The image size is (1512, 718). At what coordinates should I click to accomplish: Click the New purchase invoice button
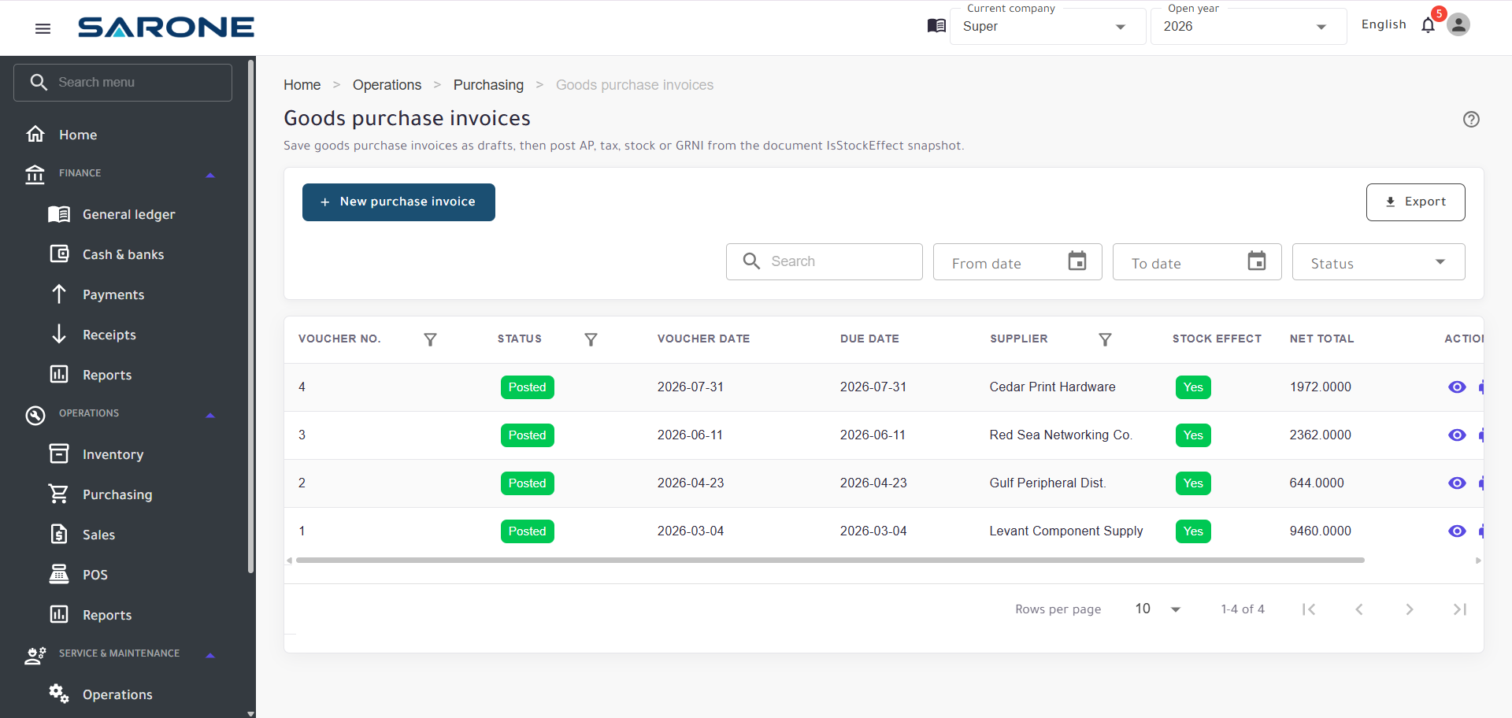(x=398, y=202)
